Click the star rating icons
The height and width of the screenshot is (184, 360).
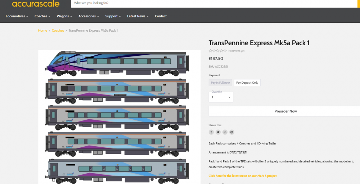pos(217,51)
